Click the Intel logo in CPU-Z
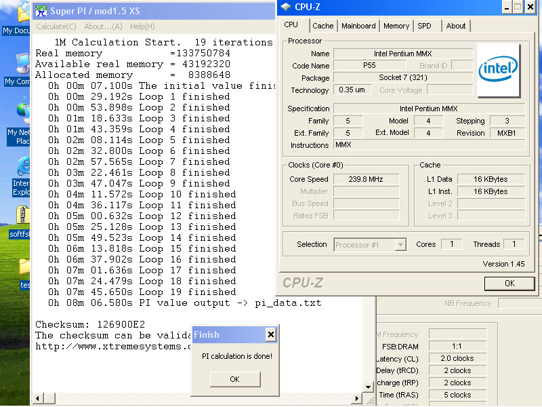This screenshot has height=407, width=542. point(498,70)
